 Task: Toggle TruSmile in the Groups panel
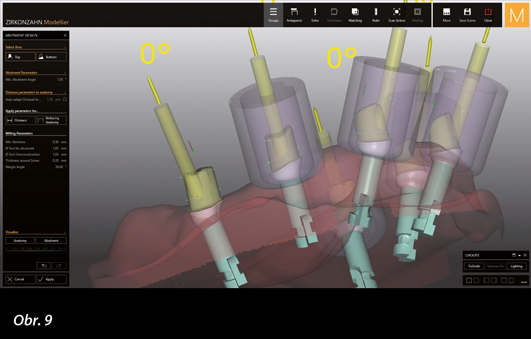[474, 266]
